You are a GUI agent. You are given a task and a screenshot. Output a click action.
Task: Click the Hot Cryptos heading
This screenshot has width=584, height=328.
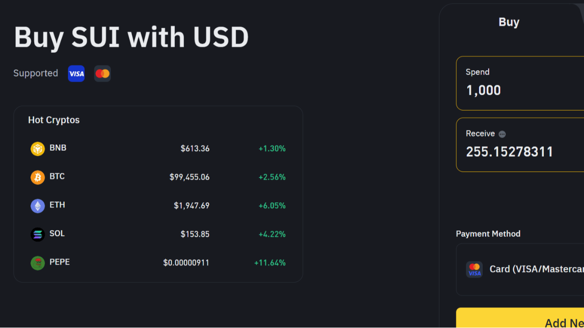53,120
